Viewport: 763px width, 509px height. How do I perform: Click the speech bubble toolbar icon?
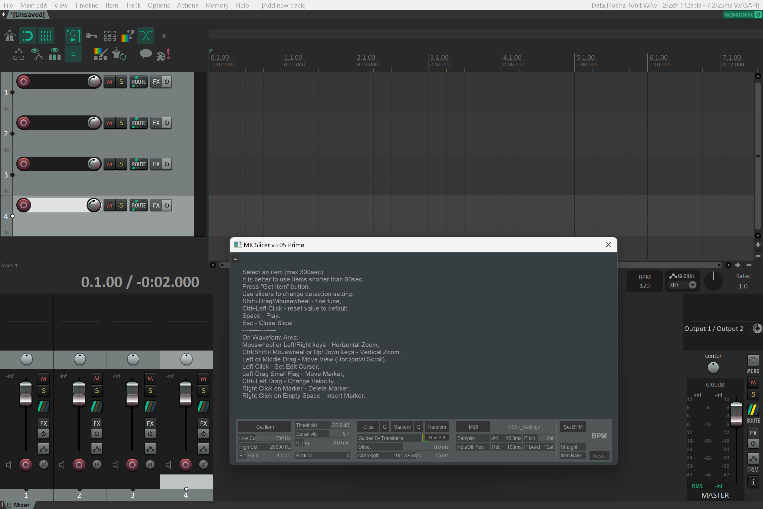click(x=145, y=54)
